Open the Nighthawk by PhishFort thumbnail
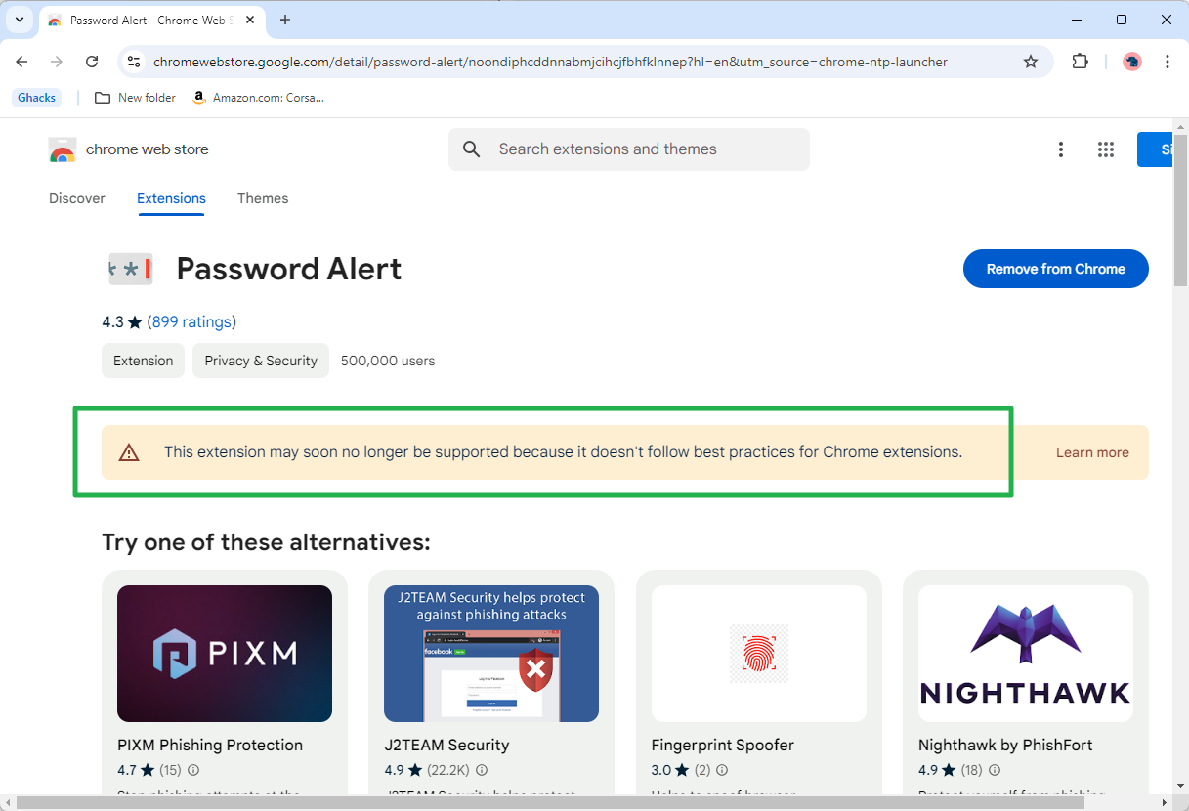This screenshot has width=1189, height=811. (x=1025, y=654)
